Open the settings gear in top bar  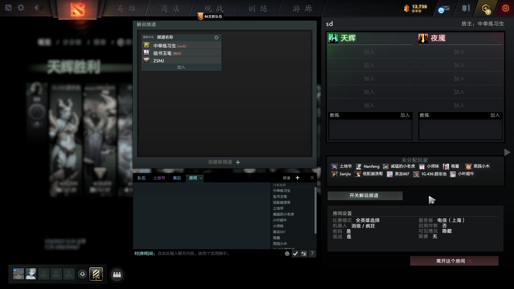pos(21,7)
